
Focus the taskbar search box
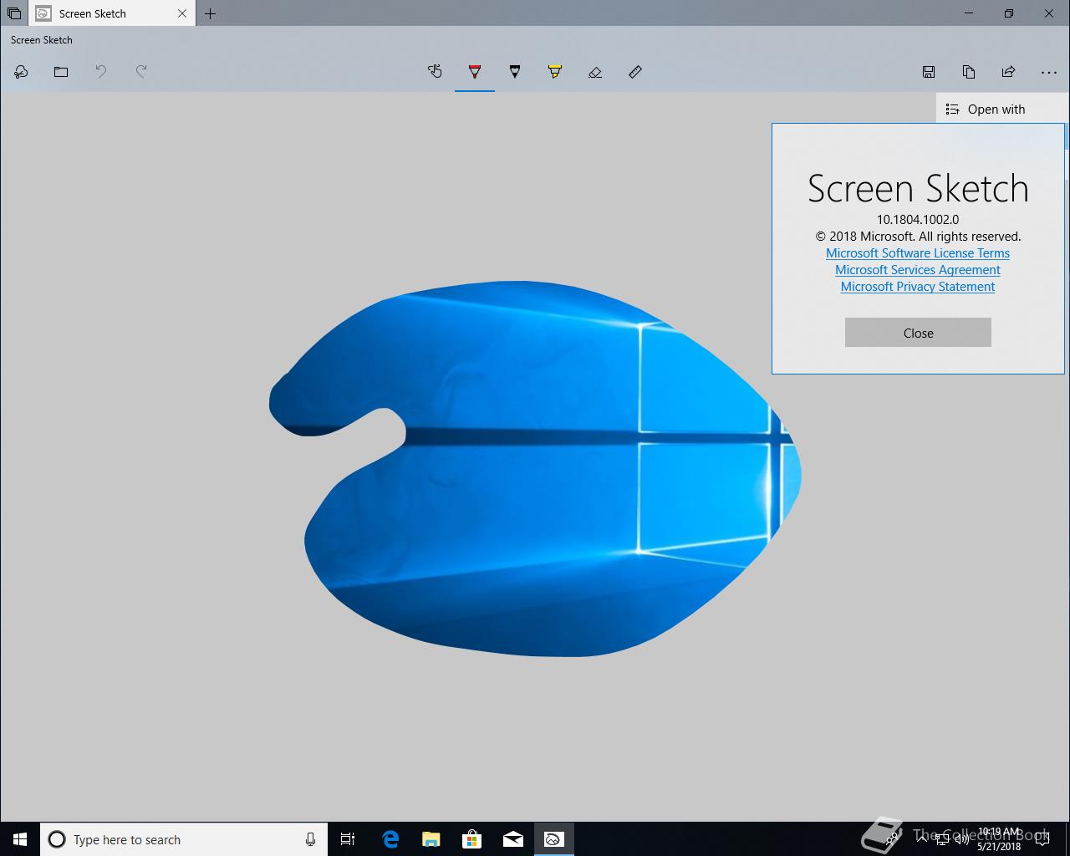[183, 839]
